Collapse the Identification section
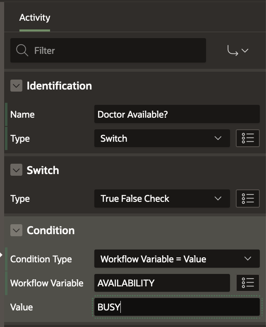The image size is (266, 327). tap(16, 86)
